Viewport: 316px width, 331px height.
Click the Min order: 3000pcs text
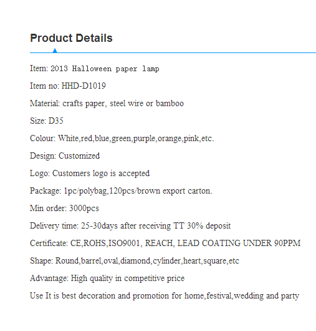[64, 209]
